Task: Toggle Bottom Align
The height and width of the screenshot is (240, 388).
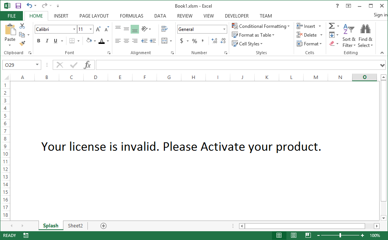Action: (135, 29)
